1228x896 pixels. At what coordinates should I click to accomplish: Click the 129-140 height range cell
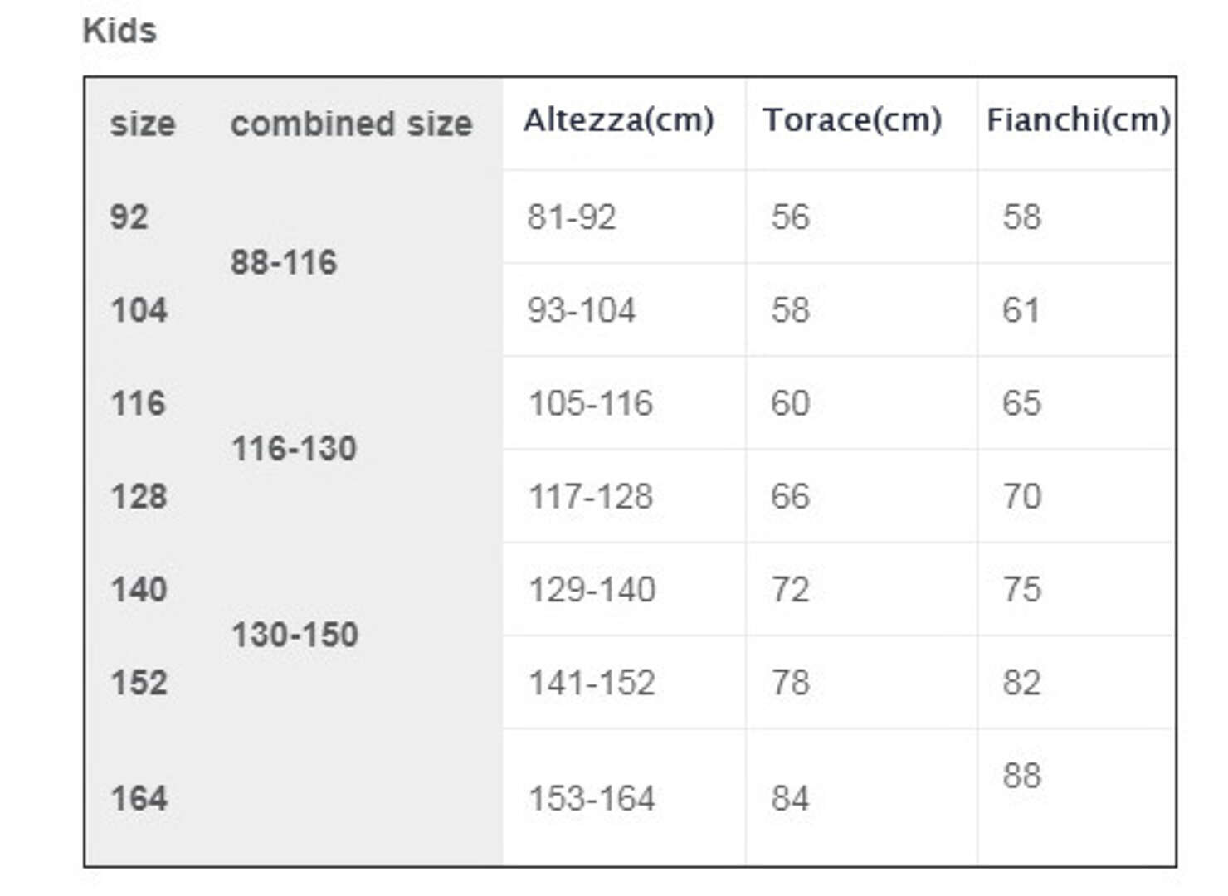[592, 590]
